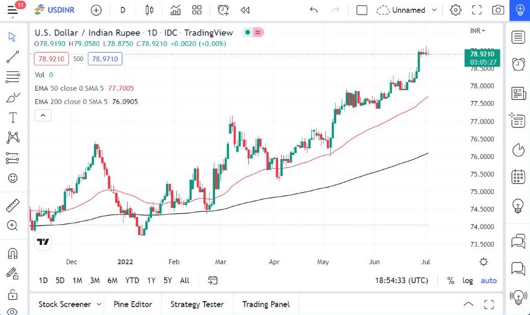Open my ideas lightbulb panel
The height and width of the screenshot is (315, 530).
click(518, 206)
